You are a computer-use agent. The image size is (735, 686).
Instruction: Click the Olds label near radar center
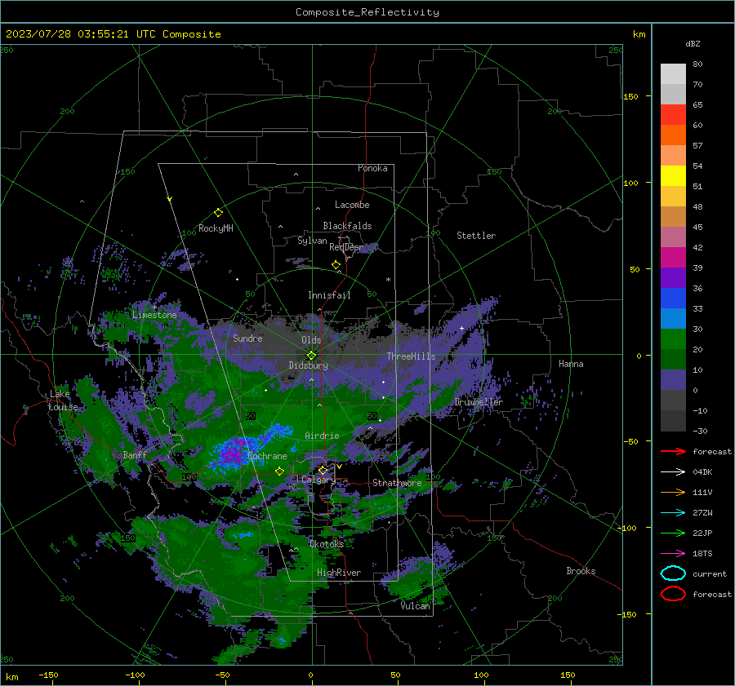[x=311, y=340]
